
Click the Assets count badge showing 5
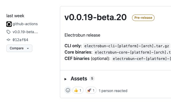92,79
